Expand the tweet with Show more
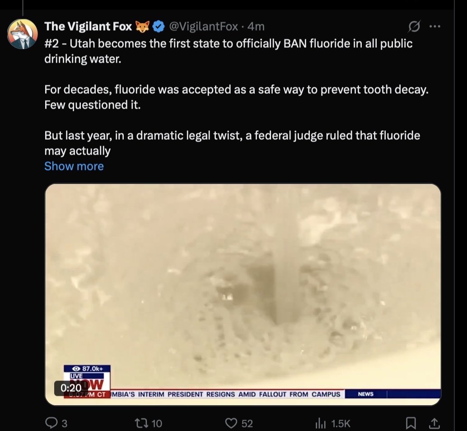Viewport: 467px width, 431px height. [74, 166]
